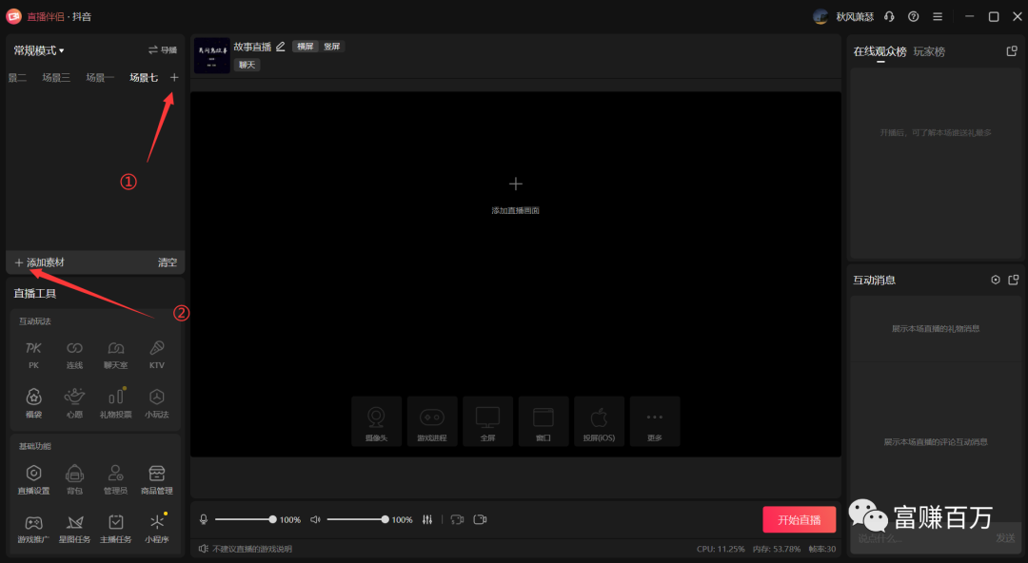The height and width of the screenshot is (563, 1028).
Task: Open 商品管理 product management
Action: tap(156, 477)
